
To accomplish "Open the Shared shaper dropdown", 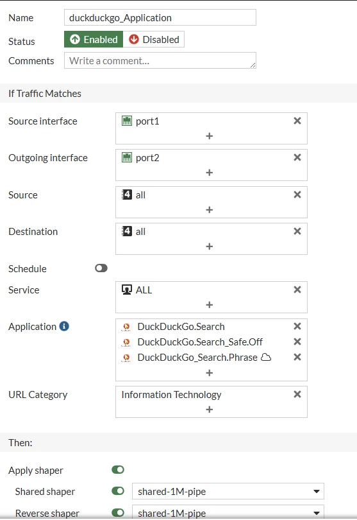I will click(228, 491).
